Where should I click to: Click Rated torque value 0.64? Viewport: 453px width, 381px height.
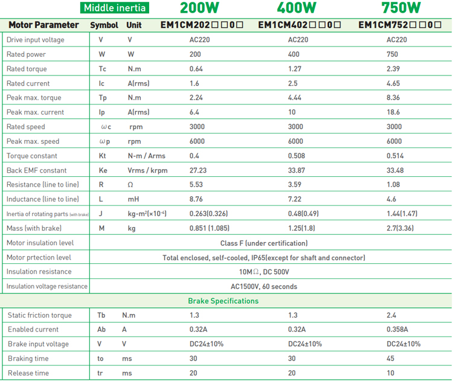196,69
